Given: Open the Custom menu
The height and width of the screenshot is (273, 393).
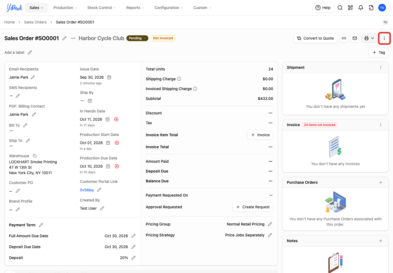Looking at the screenshot, I should click(x=202, y=8).
